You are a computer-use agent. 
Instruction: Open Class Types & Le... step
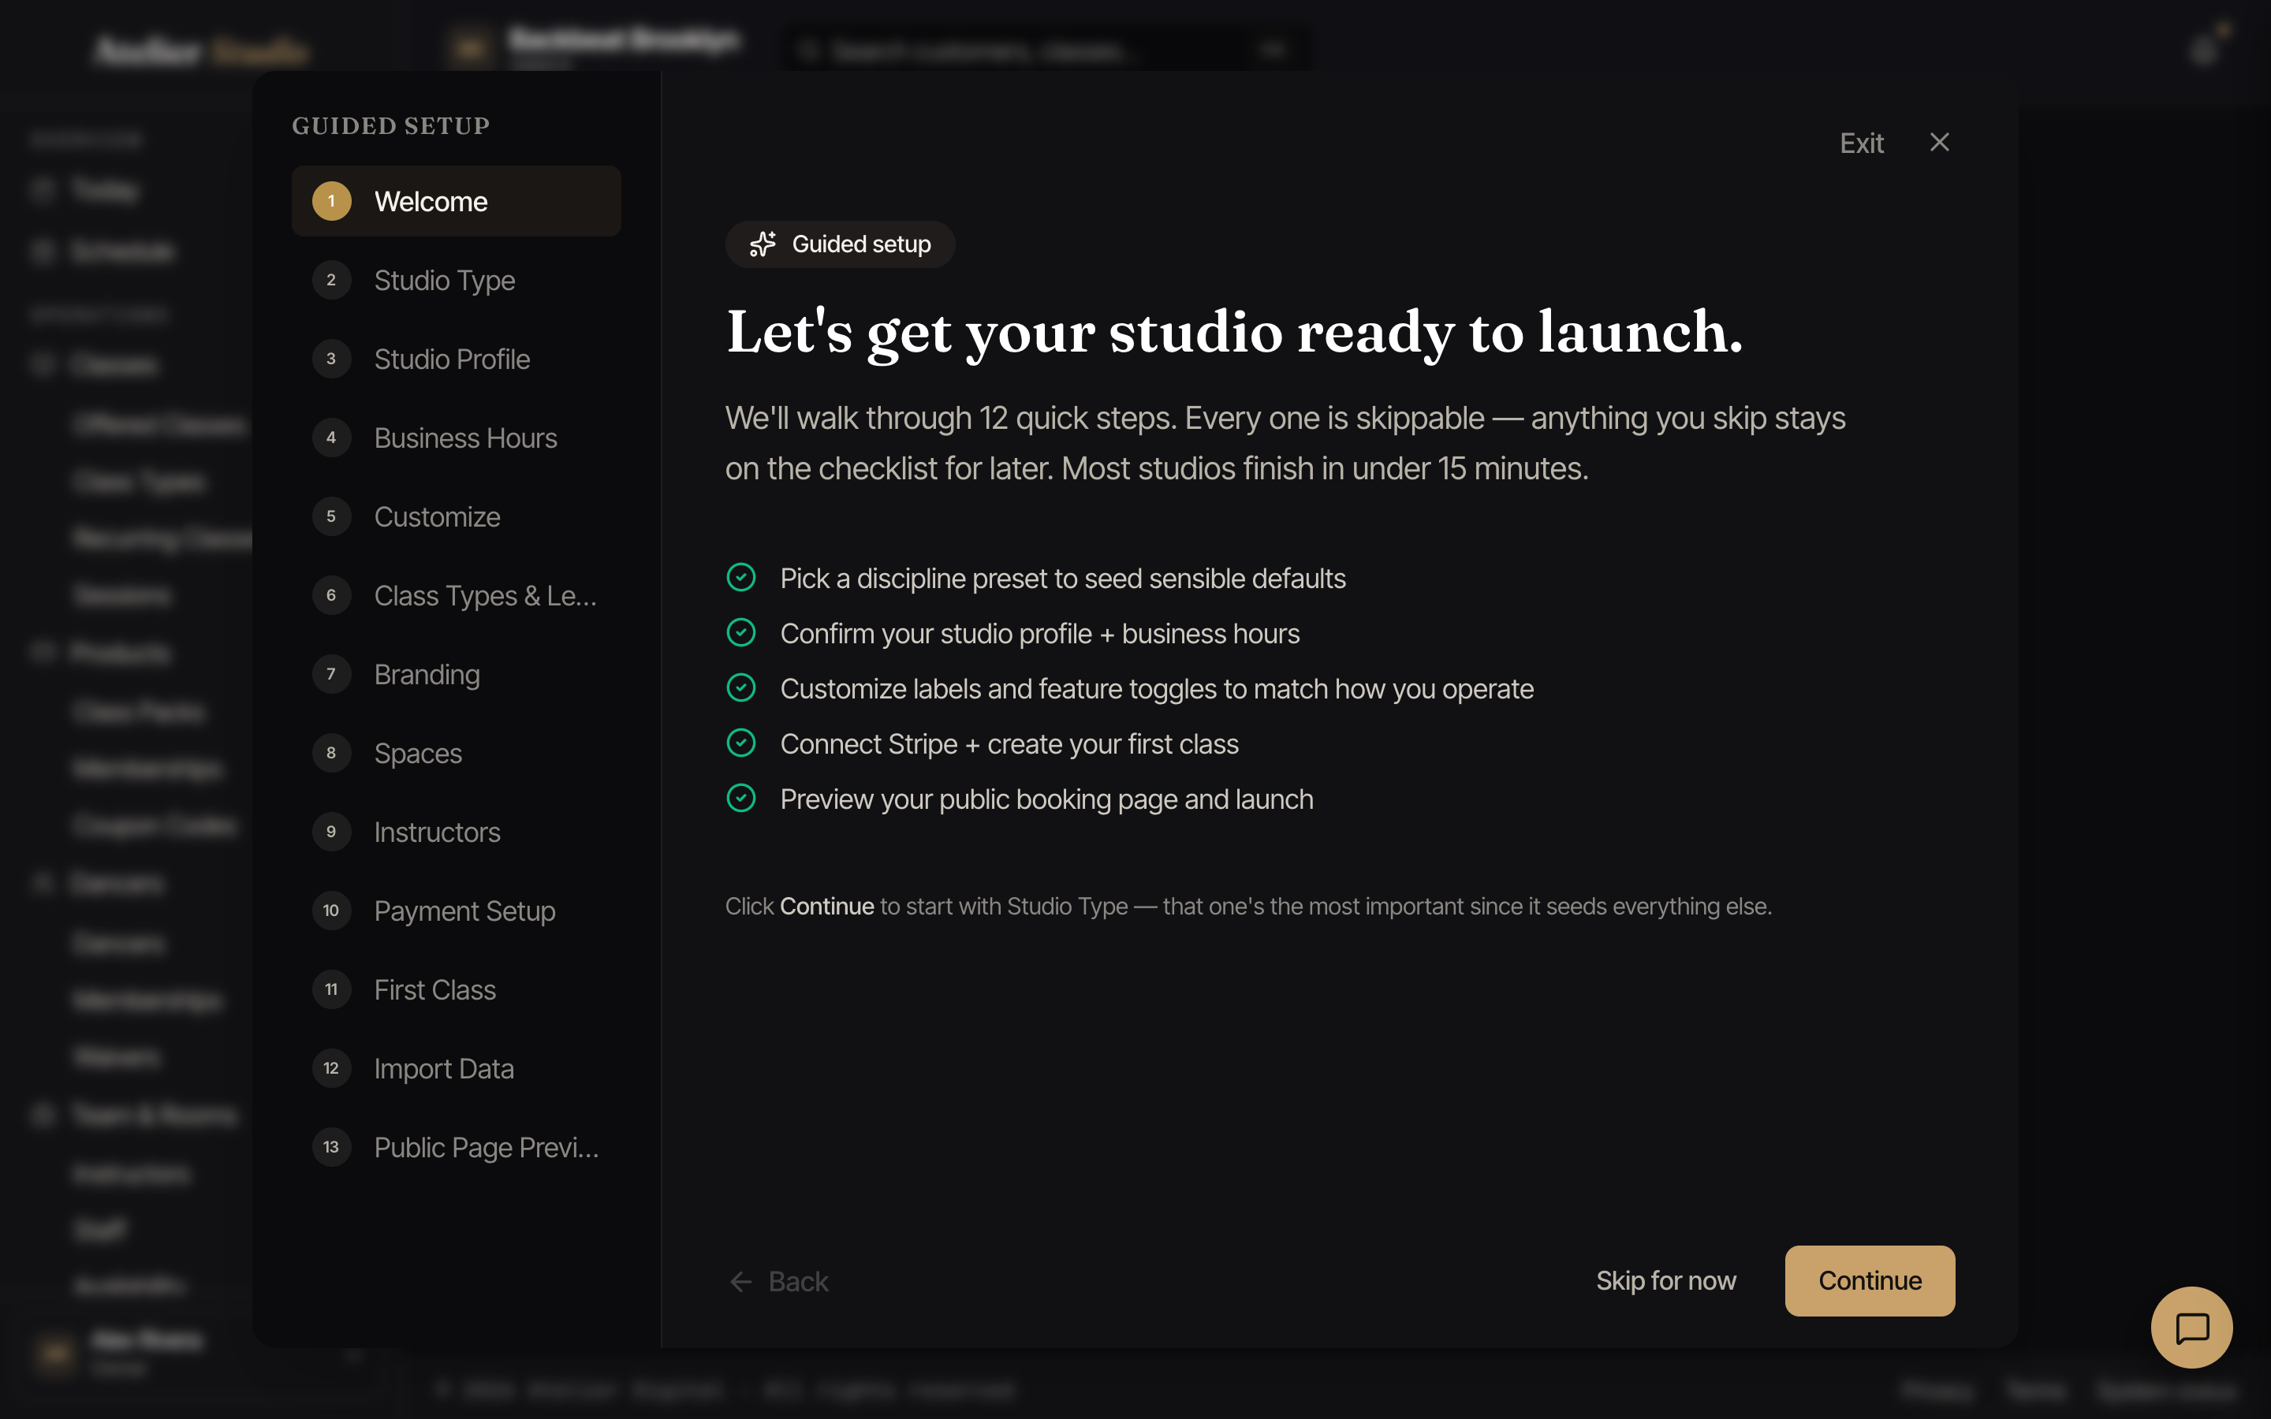pyautogui.click(x=456, y=595)
